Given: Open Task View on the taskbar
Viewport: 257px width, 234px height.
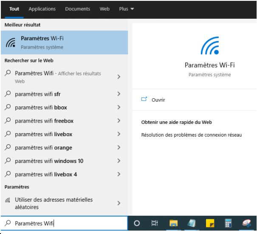Looking at the screenshot, I should pos(154,223).
